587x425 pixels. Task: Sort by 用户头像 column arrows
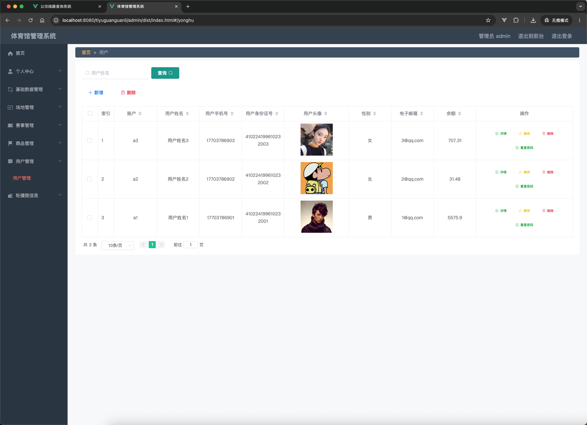(326, 113)
